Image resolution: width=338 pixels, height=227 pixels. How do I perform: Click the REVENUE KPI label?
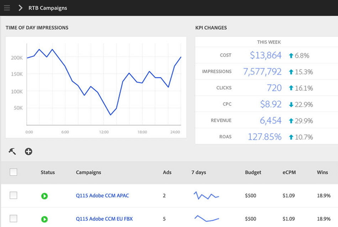point(221,120)
